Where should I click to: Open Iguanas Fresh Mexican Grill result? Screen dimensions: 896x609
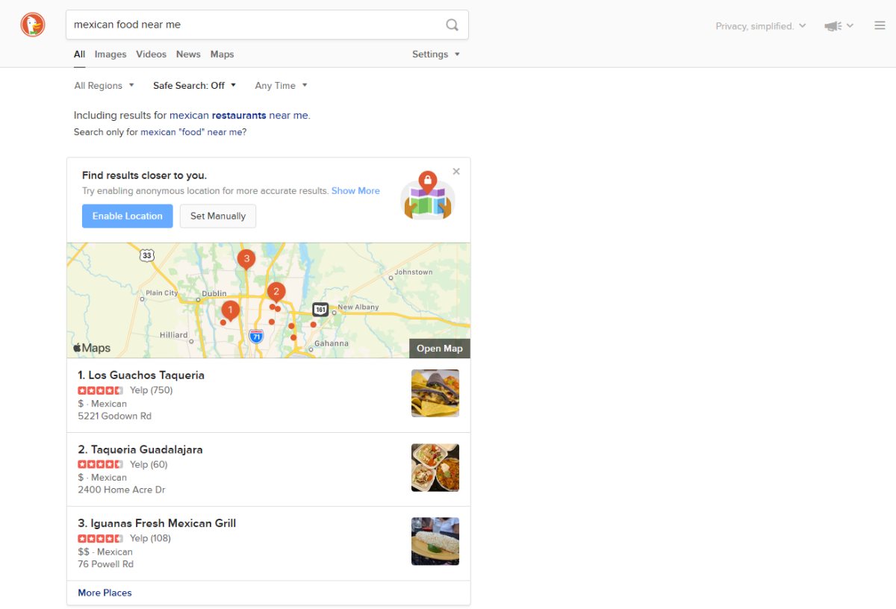pyautogui.click(x=157, y=523)
